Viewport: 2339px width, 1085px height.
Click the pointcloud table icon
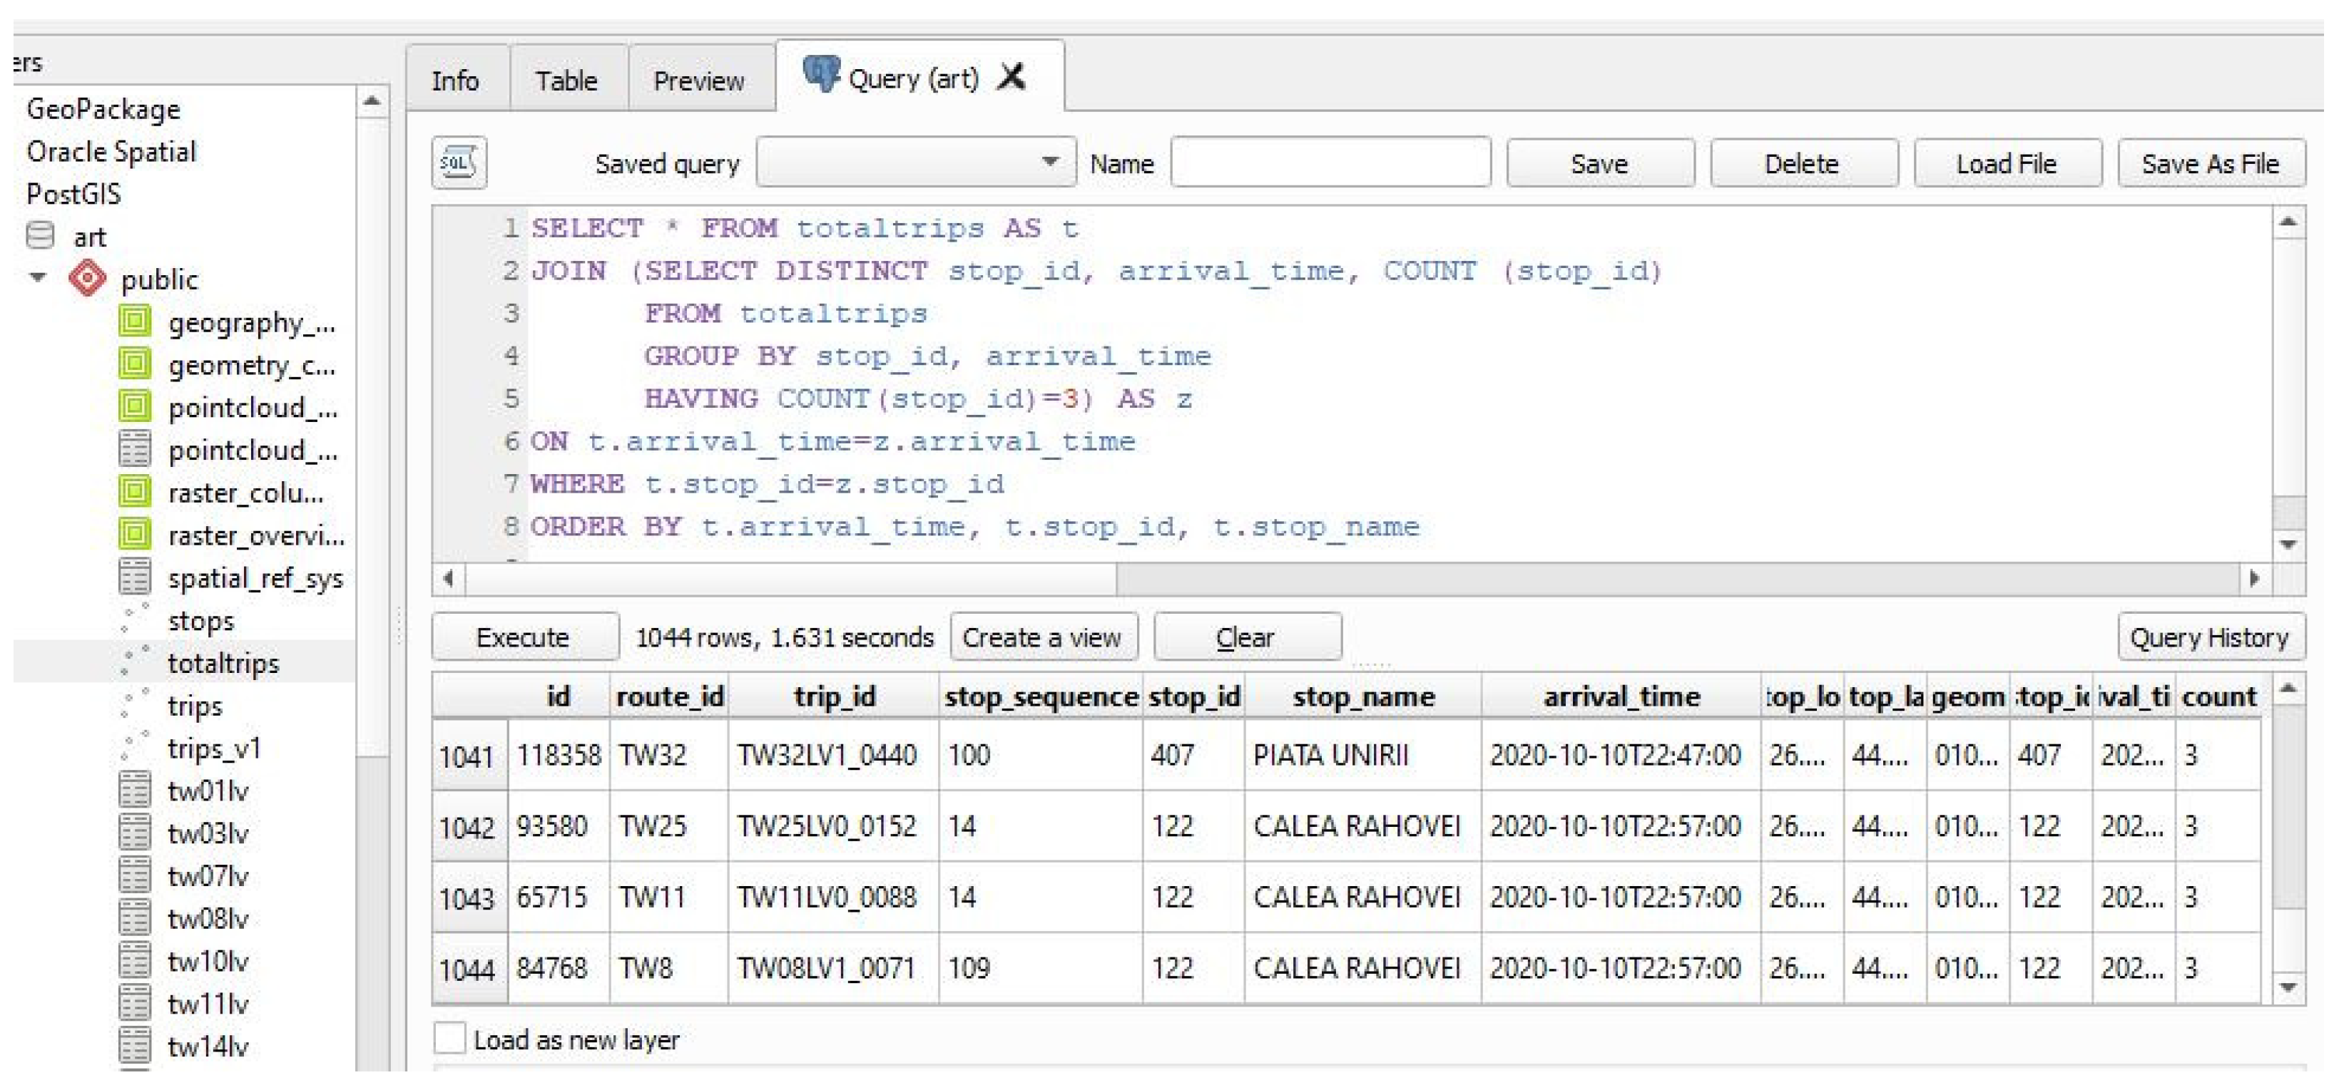pos(134,450)
